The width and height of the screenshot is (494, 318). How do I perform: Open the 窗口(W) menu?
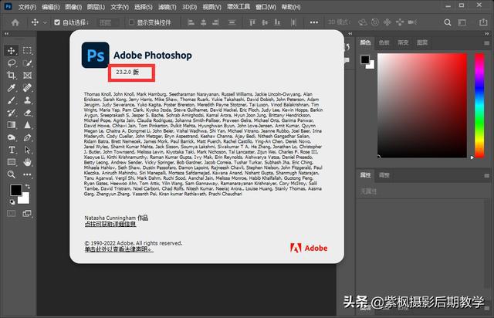pos(266,7)
